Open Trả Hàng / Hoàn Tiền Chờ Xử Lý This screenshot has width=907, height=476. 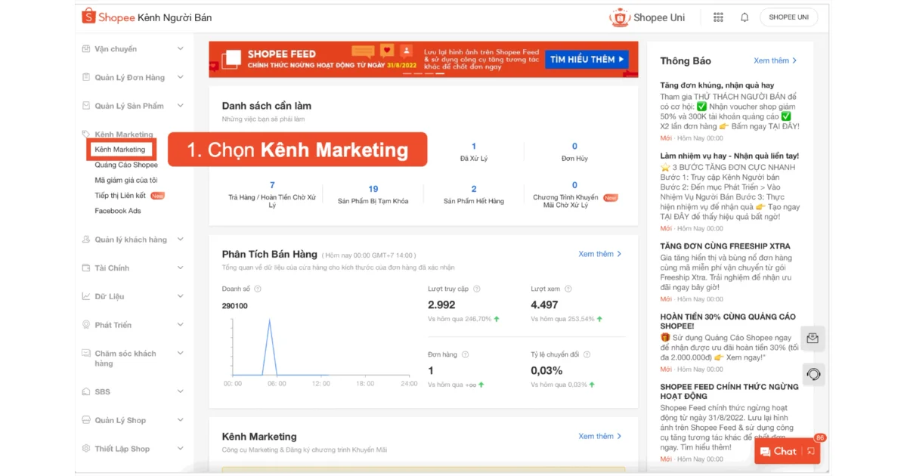272,195
